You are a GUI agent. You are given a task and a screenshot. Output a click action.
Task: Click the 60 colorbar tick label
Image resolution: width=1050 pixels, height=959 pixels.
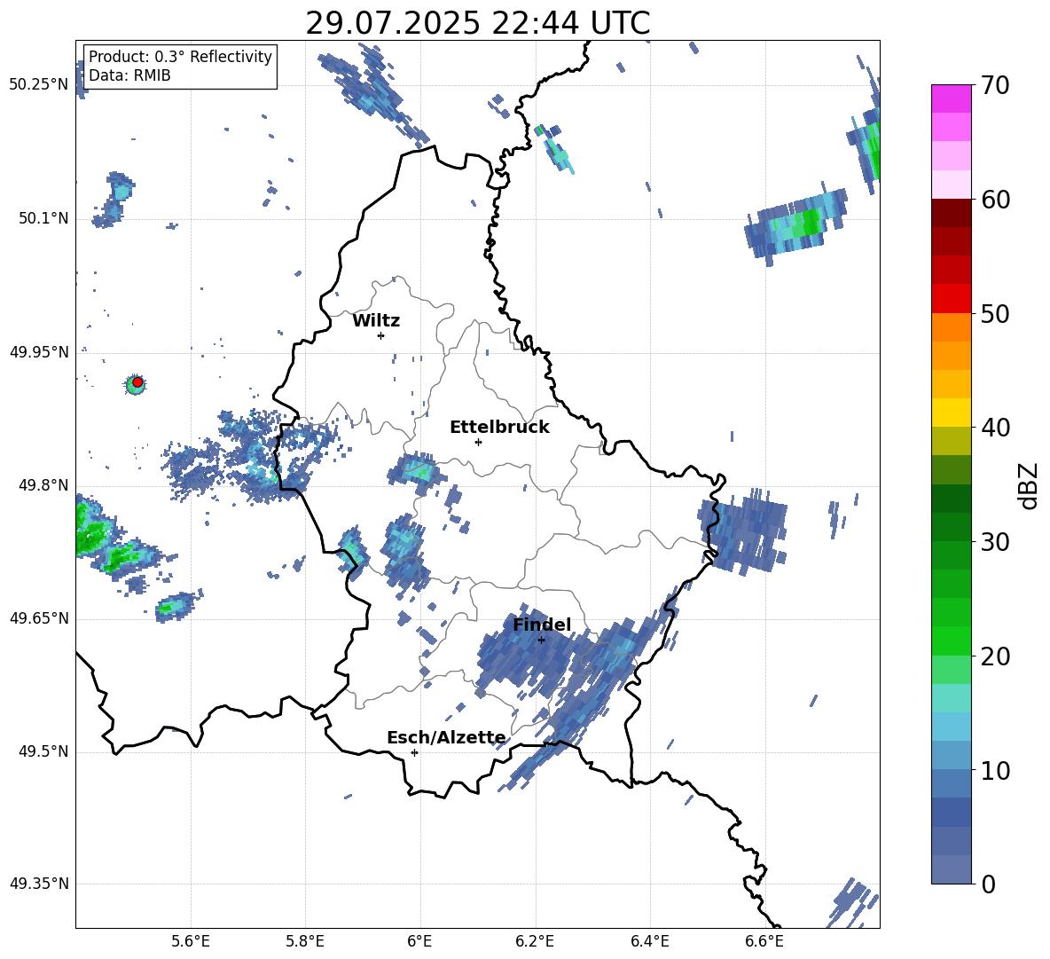click(x=995, y=200)
